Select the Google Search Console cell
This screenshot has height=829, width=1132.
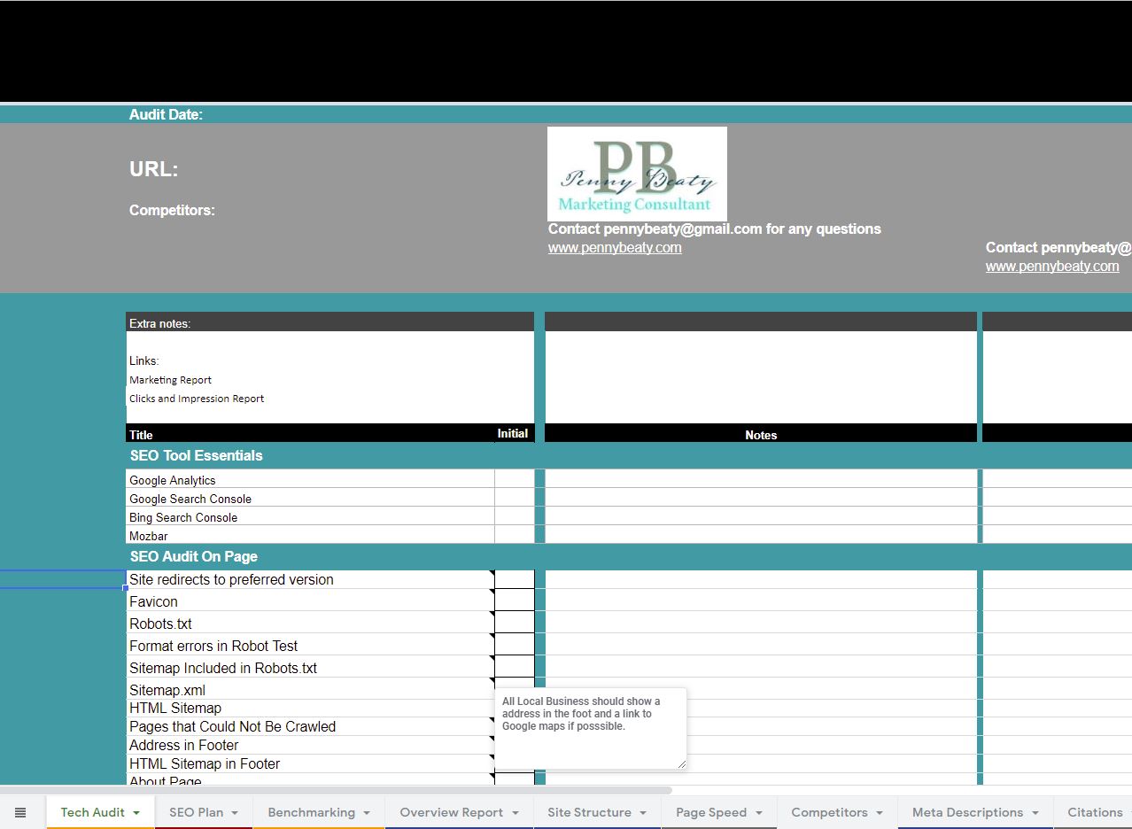point(310,499)
